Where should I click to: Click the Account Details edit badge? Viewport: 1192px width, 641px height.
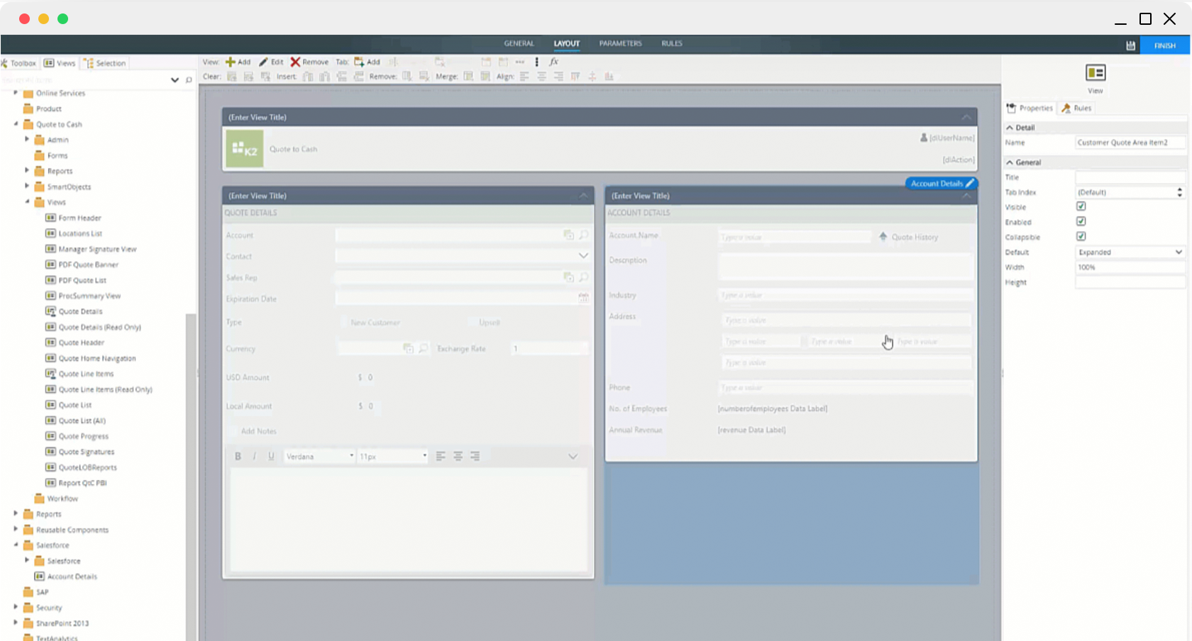pos(942,184)
